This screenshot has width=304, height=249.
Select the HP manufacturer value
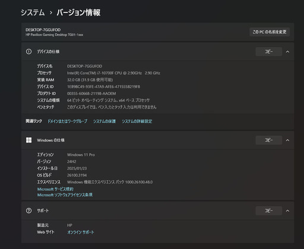[x=69, y=225]
